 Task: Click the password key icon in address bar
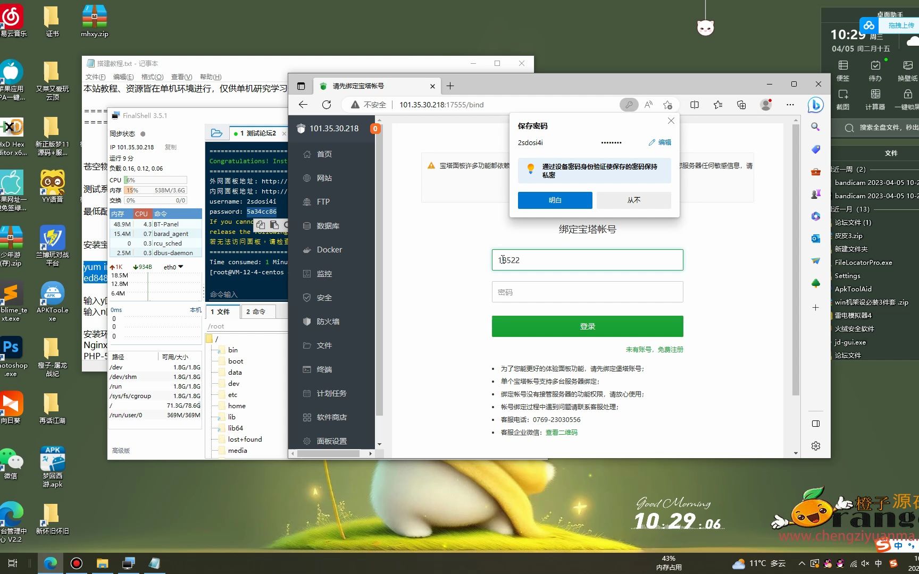(x=629, y=105)
